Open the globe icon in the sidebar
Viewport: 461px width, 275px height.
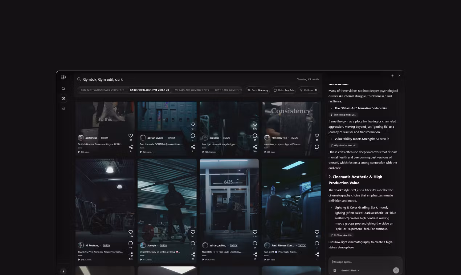[x=63, y=77]
